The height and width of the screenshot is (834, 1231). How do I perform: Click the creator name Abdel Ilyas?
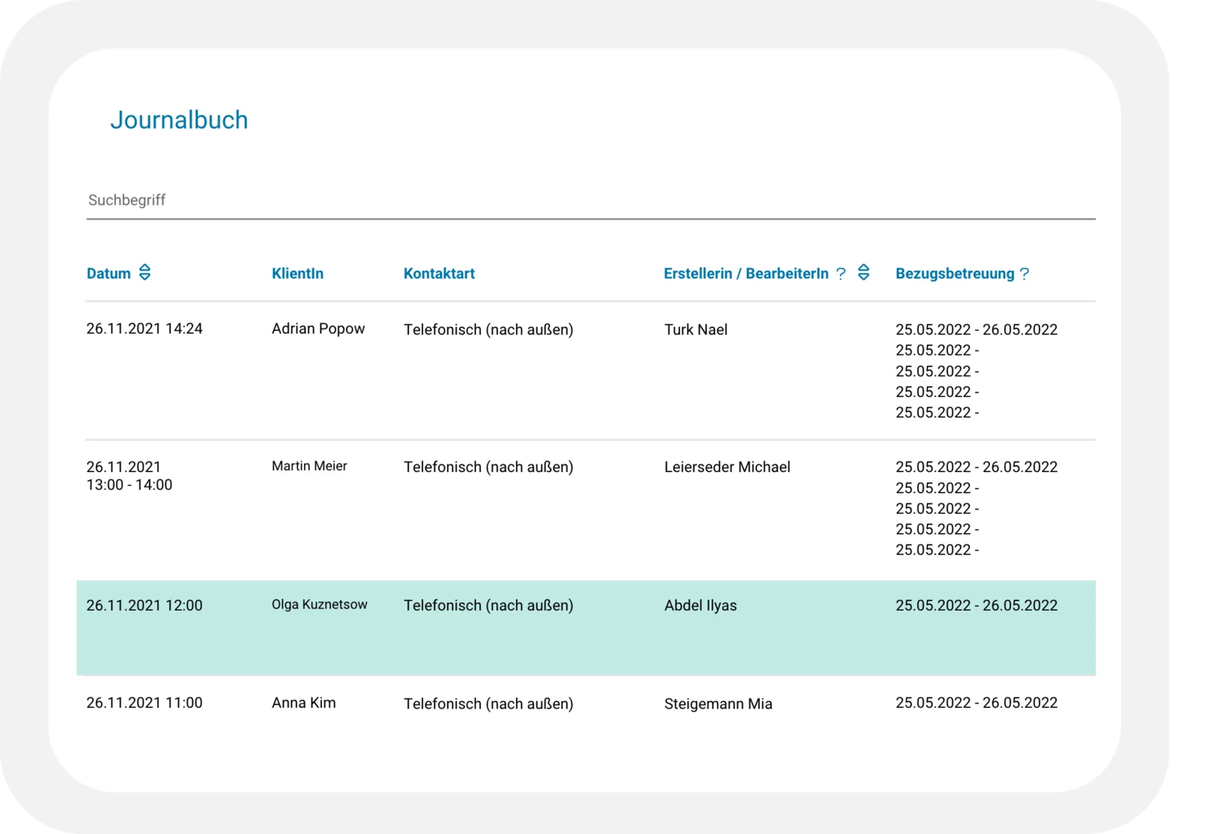pos(700,606)
